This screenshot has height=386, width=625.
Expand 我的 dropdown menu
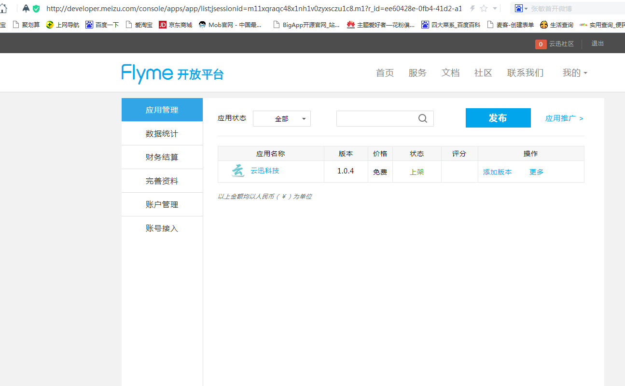[x=575, y=73]
